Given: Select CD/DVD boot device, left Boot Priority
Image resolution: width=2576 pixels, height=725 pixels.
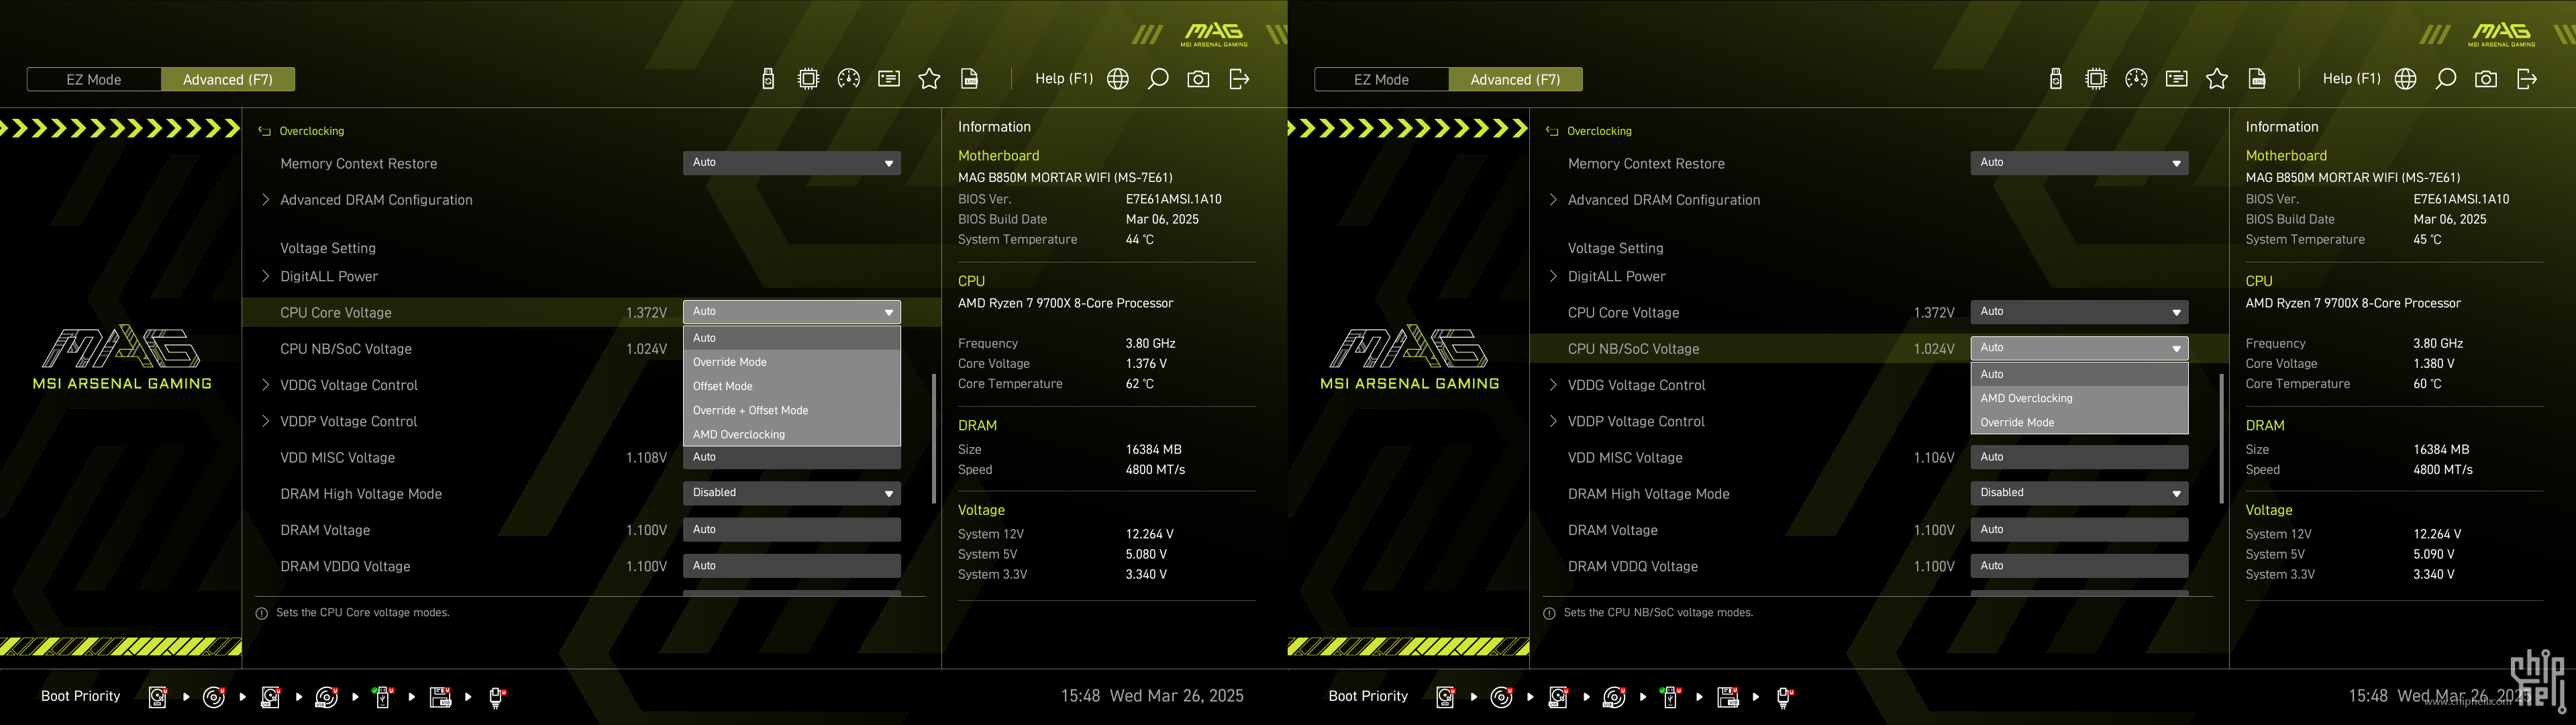Looking at the screenshot, I should point(214,697).
